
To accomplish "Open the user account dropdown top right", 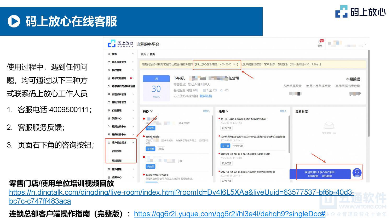I will pos(365,44).
